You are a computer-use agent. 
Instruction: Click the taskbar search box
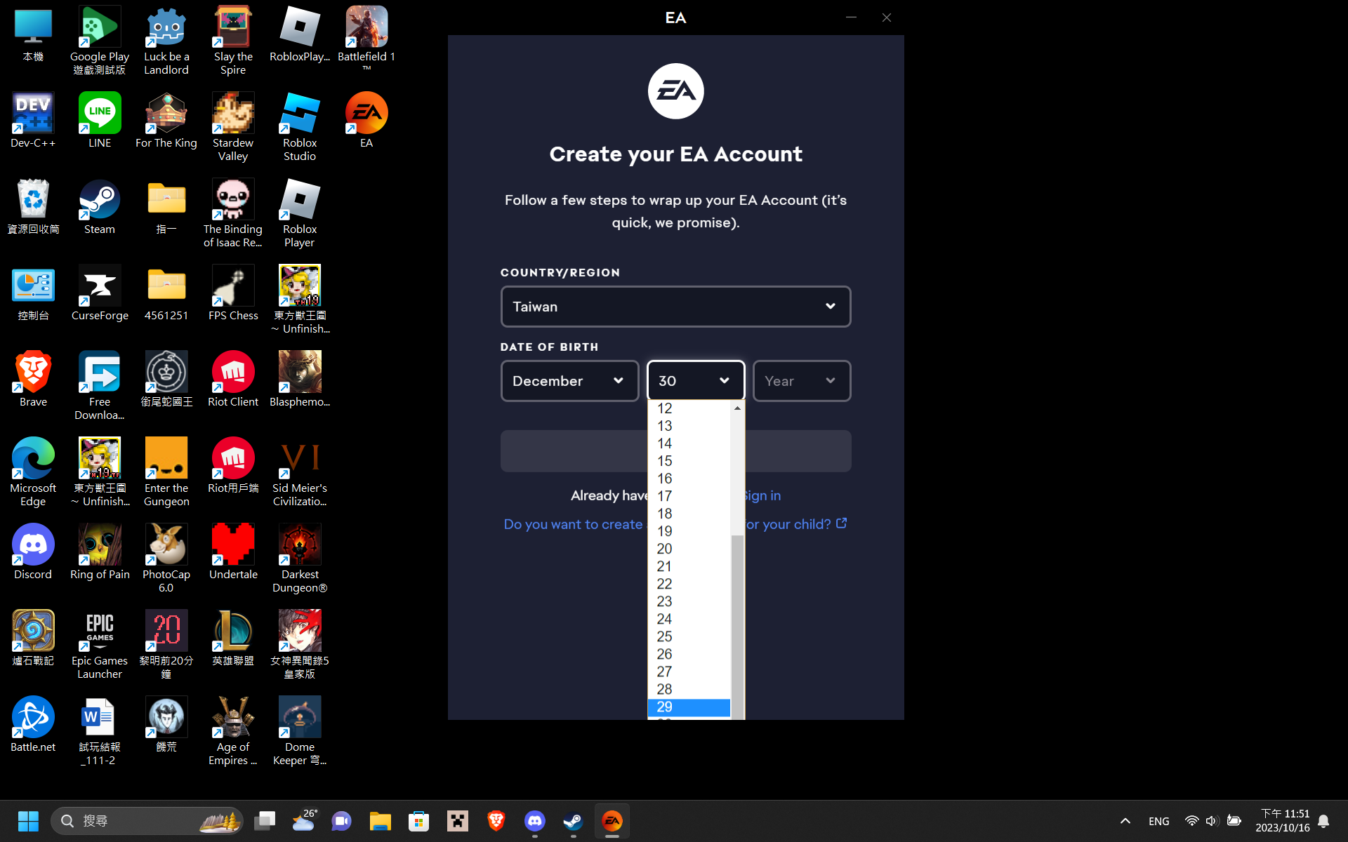click(x=147, y=821)
